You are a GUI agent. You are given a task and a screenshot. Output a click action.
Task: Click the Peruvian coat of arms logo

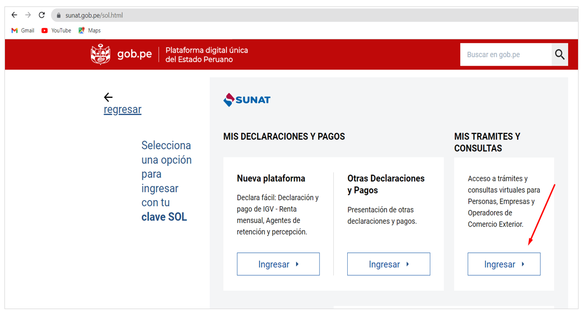tap(100, 55)
